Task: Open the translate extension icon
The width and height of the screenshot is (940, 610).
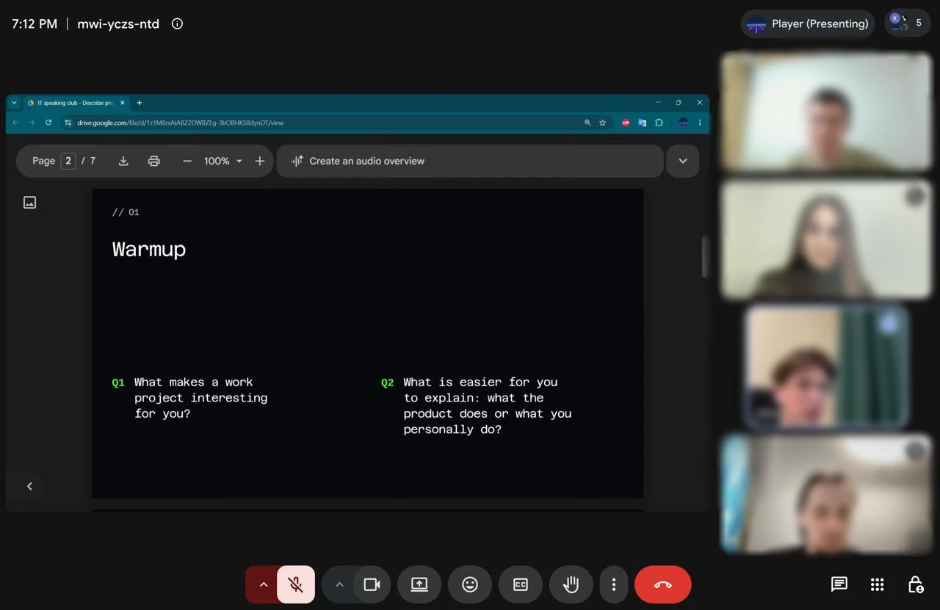Action: [x=642, y=123]
